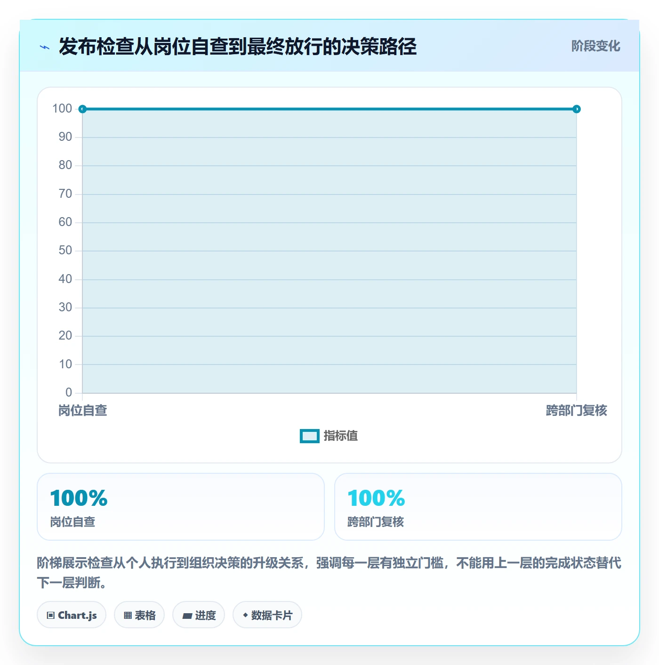Click the Chart.js tag icon
The image size is (659, 665).
51,615
